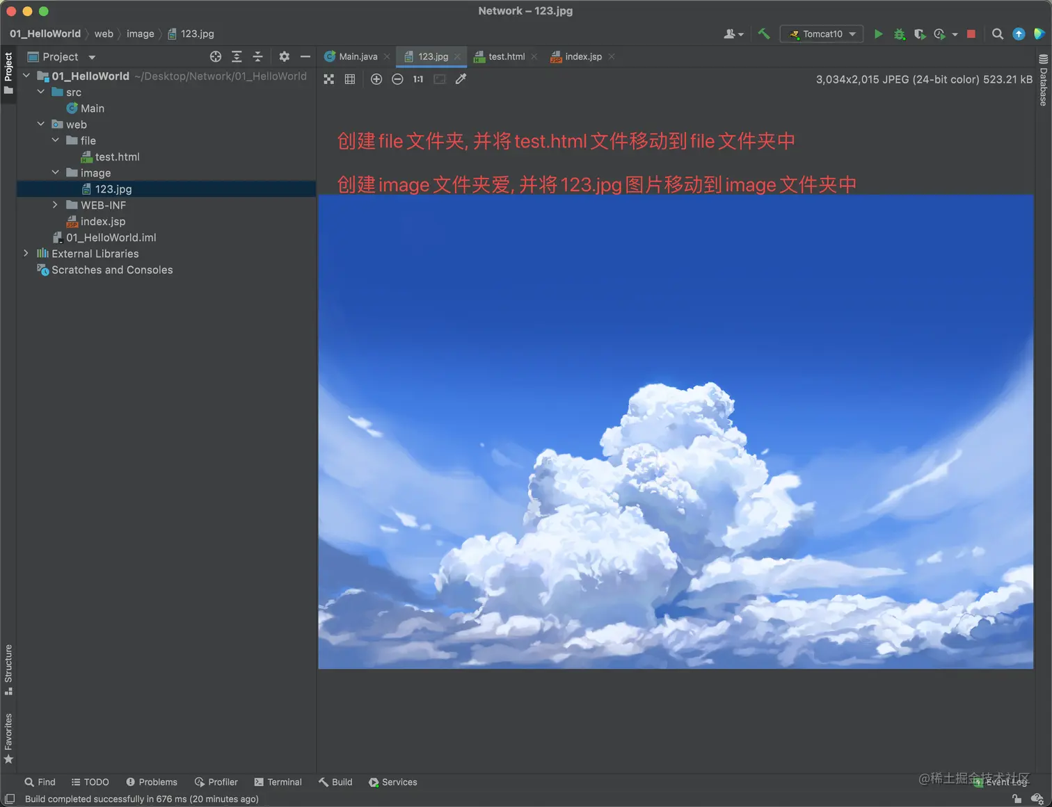This screenshot has height=807, width=1052.
Task: Expand External Libraries node
Action: click(26, 253)
